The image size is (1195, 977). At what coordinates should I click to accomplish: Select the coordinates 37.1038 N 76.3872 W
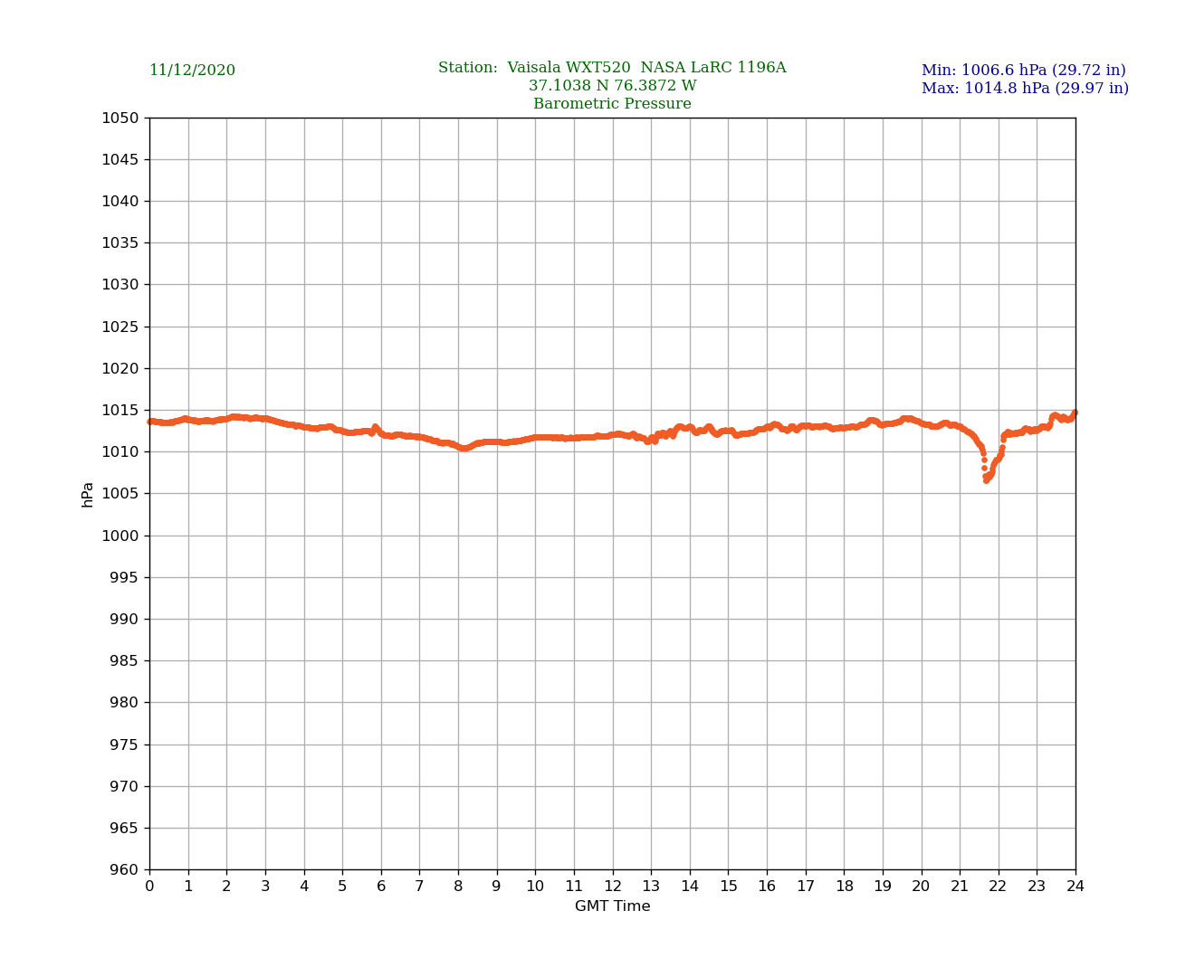coord(612,86)
